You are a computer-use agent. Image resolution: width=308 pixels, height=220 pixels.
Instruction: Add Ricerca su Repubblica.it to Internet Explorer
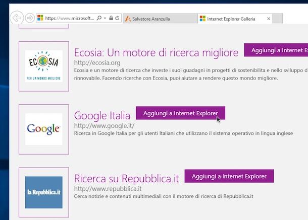(x=229, y=176)
